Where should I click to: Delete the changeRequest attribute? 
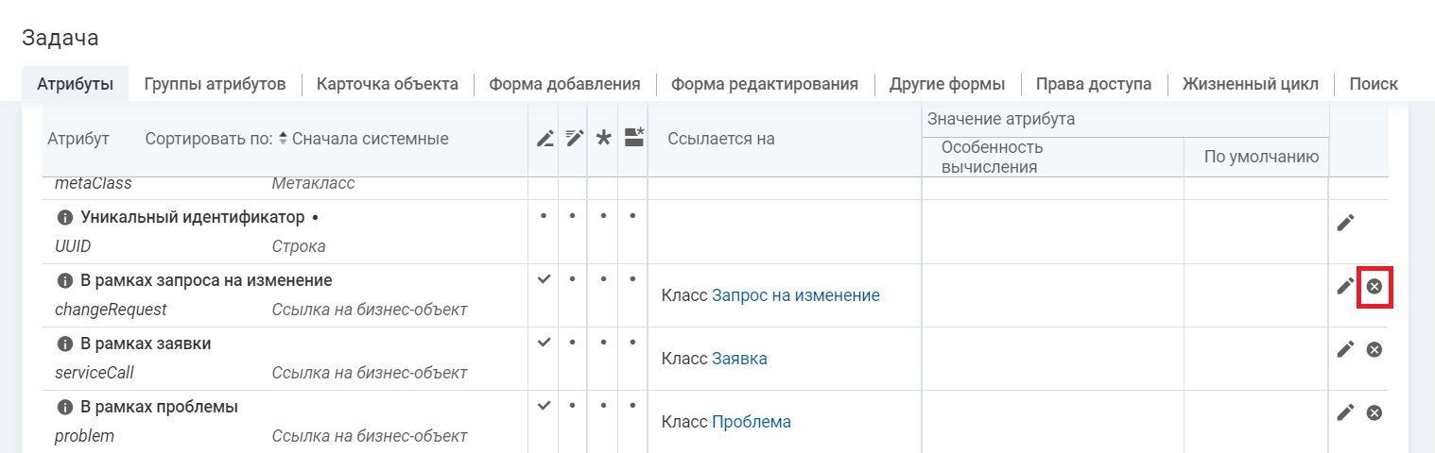coord(1374,286)
